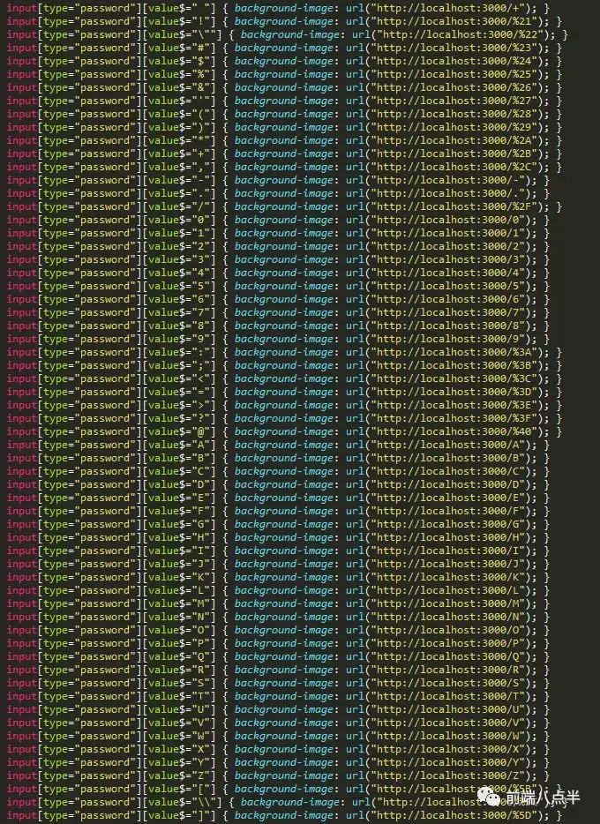Screen dimensions: 600x824
Task: Click the URL ending in /%40
Action: [x=453, y=431]
